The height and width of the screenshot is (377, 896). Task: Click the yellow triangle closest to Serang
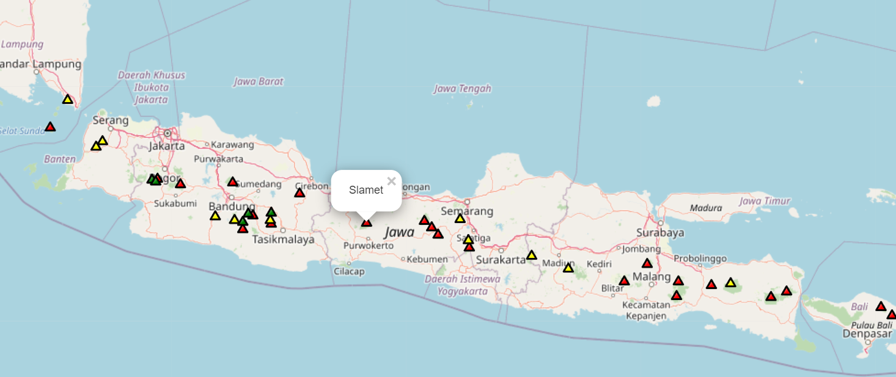point(103,141)
